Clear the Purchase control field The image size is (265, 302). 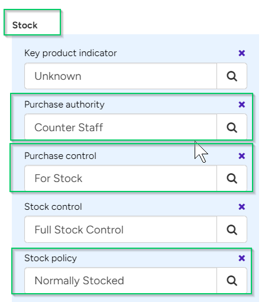[241, 156]
